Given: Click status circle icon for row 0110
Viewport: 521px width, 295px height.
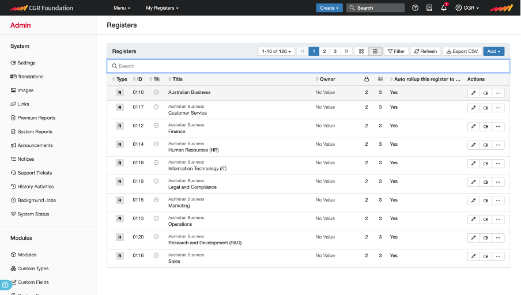Looking at the screenshot, I should click(156, 92).
